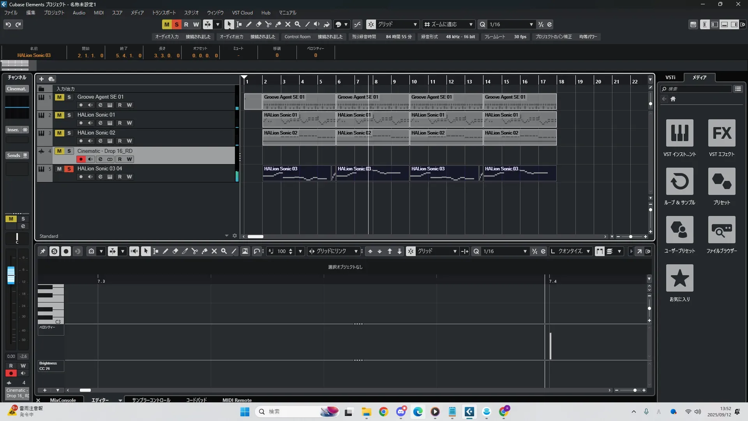Open the VST Effects media tile
748x421 pixels.
tap(722, 133)
